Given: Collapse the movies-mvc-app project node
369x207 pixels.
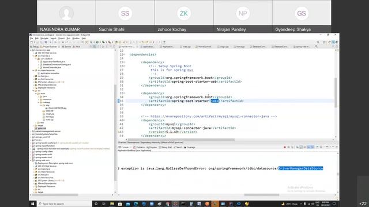Looking at the screenshot, I should tap(31, 50).
